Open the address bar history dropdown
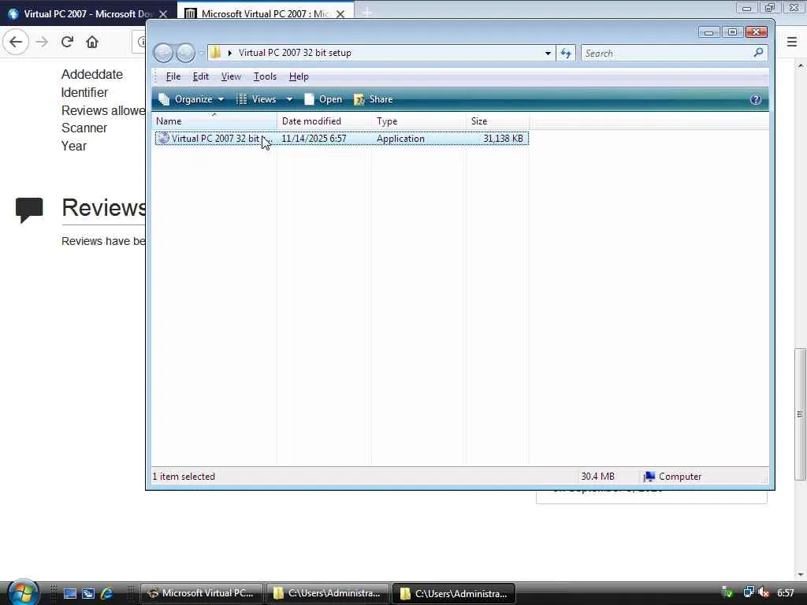 (549, 53)
